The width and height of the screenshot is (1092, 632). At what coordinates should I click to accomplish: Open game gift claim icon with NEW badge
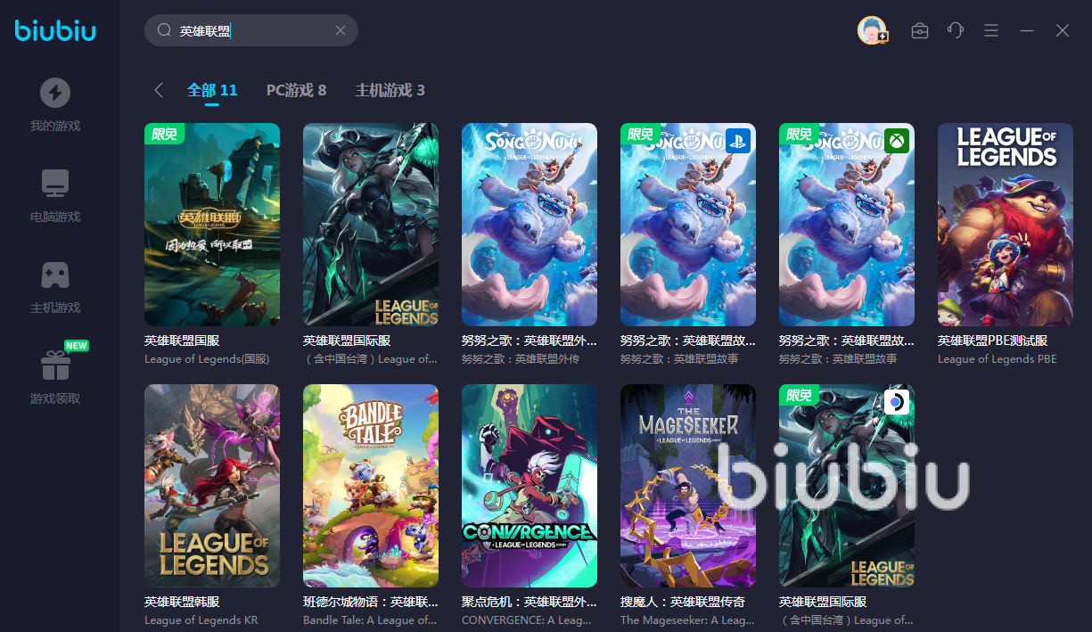[x=55, y=365]
